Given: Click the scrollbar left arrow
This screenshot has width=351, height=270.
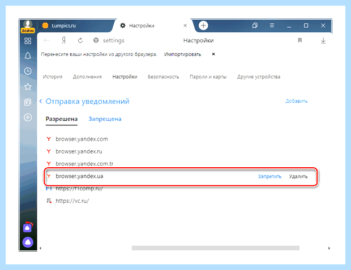Looking at the screenshot, I should point(41,248).
